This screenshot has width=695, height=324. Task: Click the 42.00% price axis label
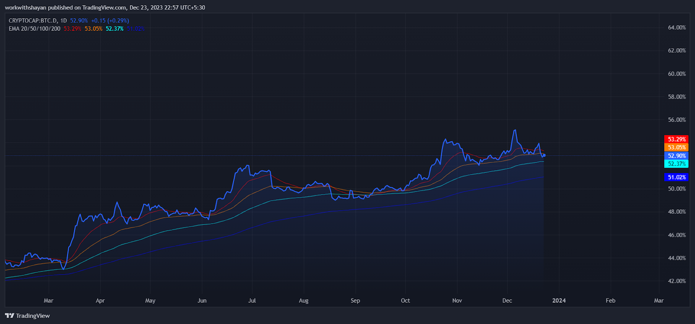[x=677, y=281]
